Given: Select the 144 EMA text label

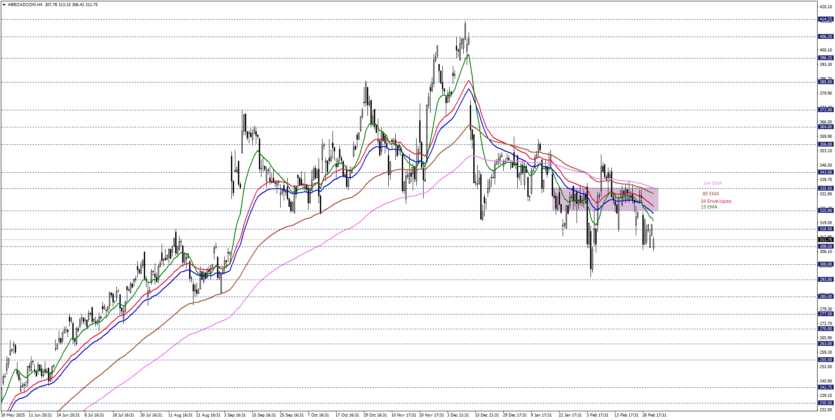Looking at the screenshot, I should [x=712, y=183].
